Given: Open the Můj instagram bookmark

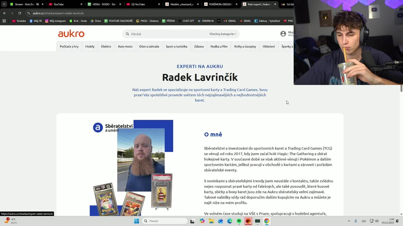Looking at the screenshot, I should [55, 21].
